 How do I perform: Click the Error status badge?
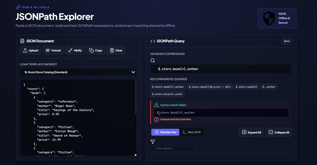click(287, 41)
